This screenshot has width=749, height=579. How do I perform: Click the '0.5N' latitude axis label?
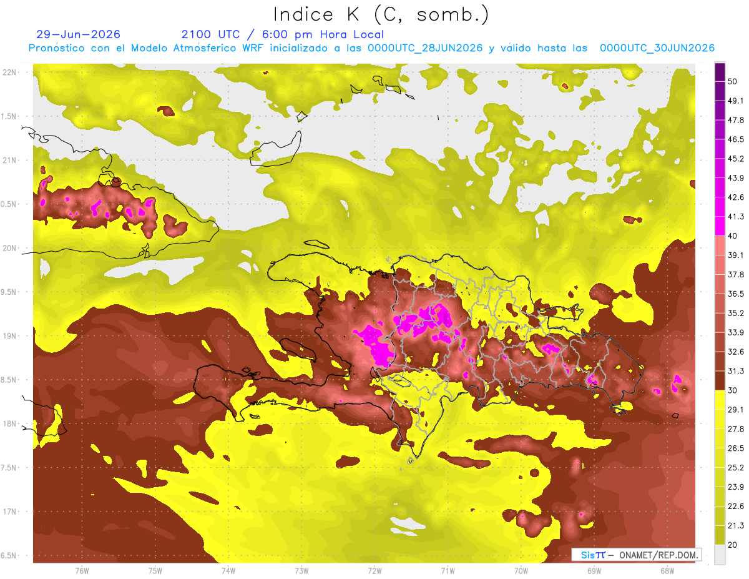[9, 204]
